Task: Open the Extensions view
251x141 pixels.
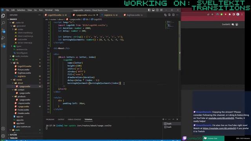Action: [x=3, y=45]
